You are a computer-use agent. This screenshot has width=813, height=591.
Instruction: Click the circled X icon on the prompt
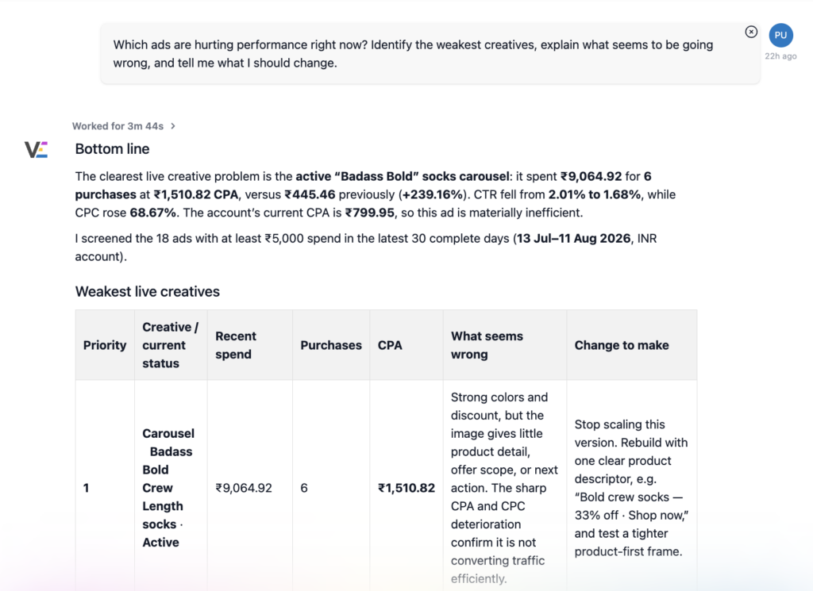pyautogui.click(x=751, y=32)
